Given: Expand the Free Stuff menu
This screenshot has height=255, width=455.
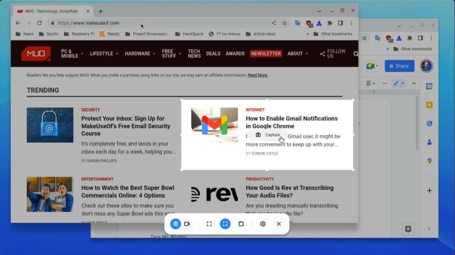Looking at the screenshot, I should pyautogui.click(x=172, y=54).
